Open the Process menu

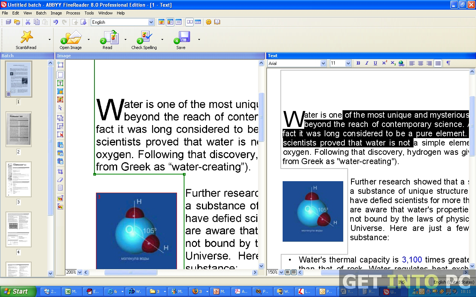[x=73, y=13]
